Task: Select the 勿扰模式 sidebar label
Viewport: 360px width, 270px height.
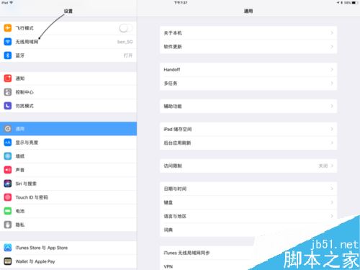Action: point(24,106)
